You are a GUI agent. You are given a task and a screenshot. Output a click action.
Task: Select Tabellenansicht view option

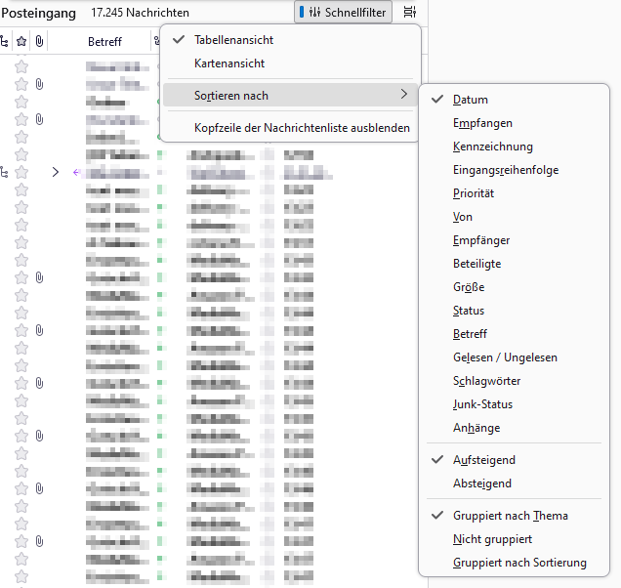coord(233,40)
